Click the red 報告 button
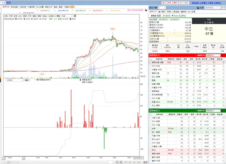 pyautogui.click(x=170, y=3)
